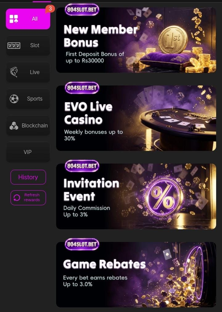Open the Invitation Event banner
The image size is (222, 312).
point(136,196)
